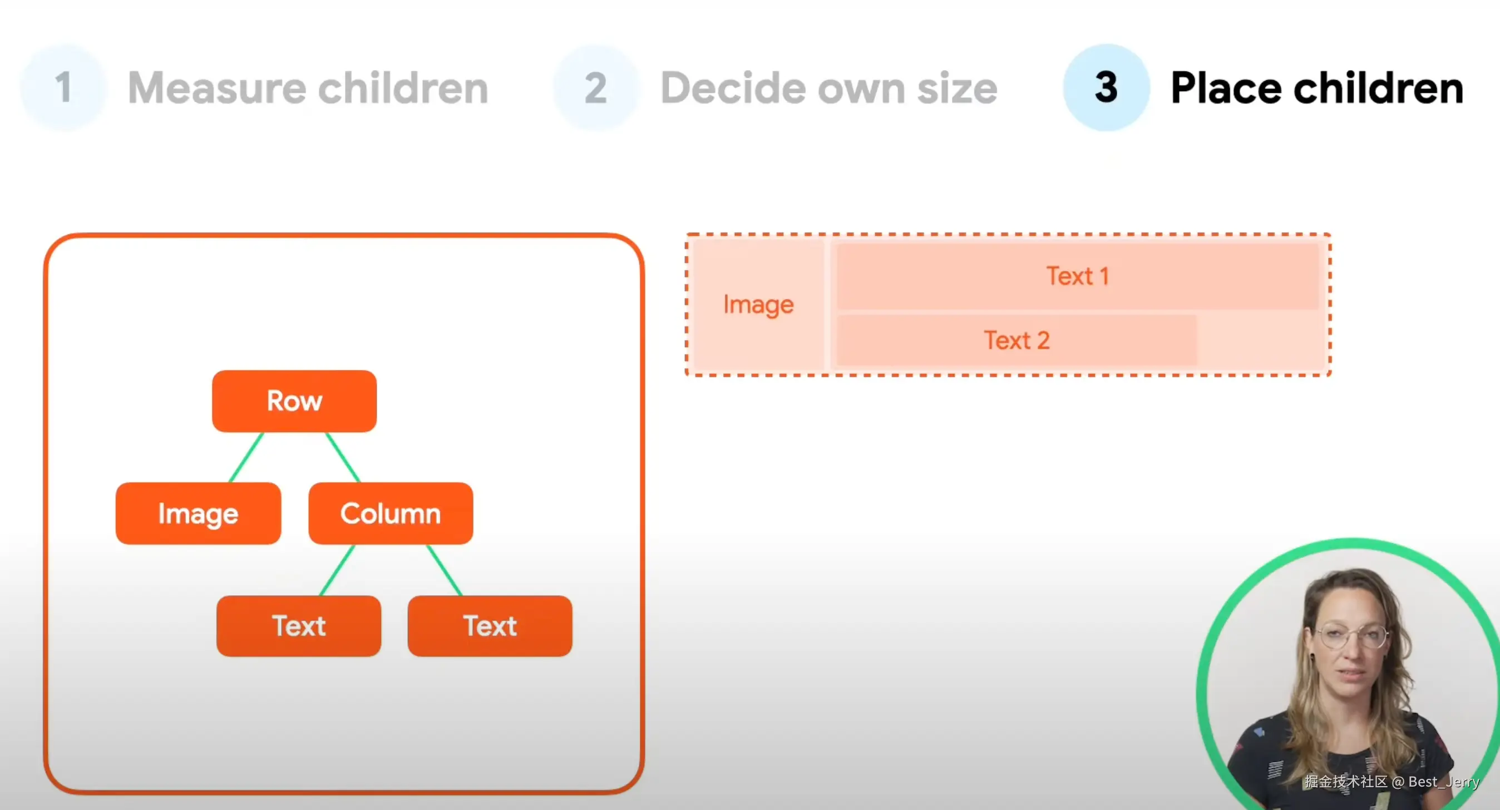Click the Image node in the tree

[198, 513]
